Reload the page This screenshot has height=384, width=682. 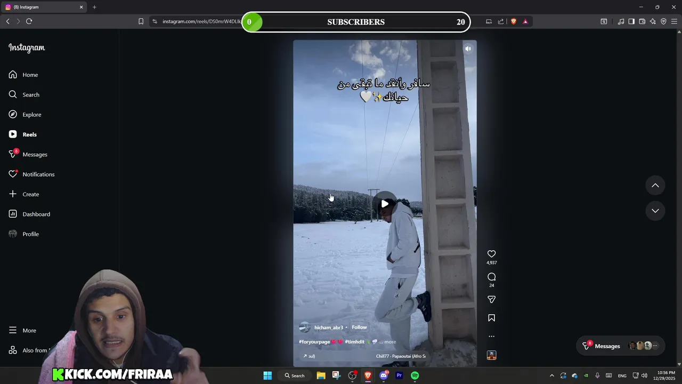point(29,21)
